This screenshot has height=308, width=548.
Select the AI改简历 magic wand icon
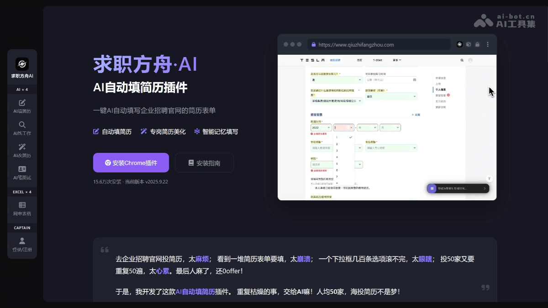(22, 147)
